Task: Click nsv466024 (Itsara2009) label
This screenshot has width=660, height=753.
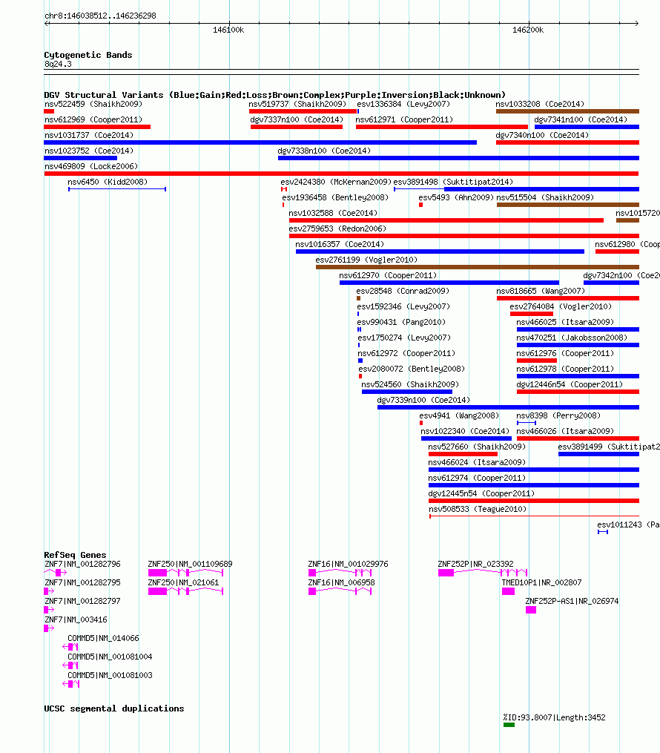Action: click(x=477, y=462)
